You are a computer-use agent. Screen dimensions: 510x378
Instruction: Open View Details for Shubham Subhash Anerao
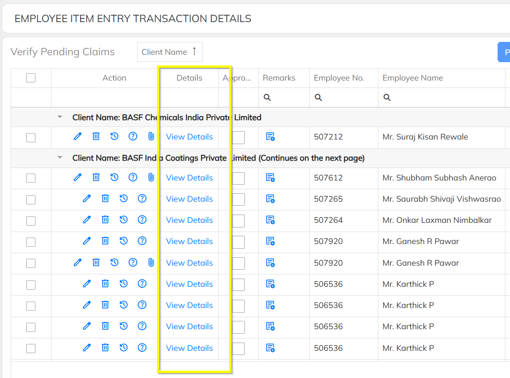[x=189, y=178]
